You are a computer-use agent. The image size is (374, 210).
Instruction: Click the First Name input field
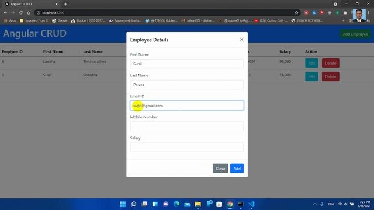pyautogui.click(x=187, y=64)
